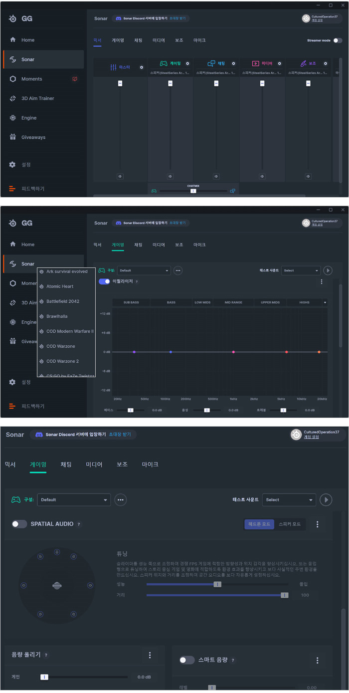
Task: Click 초대장 받기 link in the mixer view
Action: click(177, 18)
